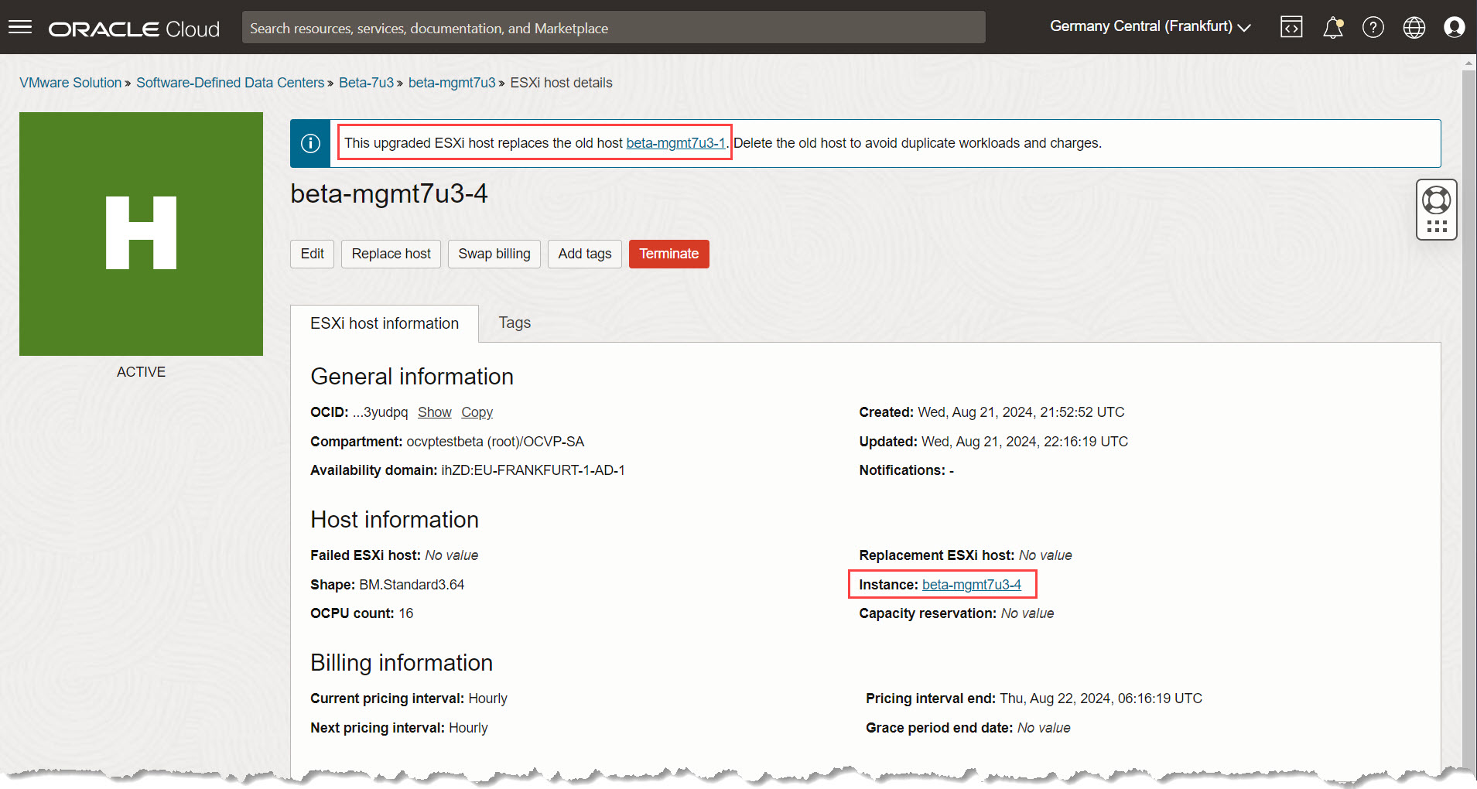This screenshot has height=789, width=1477.
Task: Click the Oracle Cloud logo
Action: pos(134,29)
